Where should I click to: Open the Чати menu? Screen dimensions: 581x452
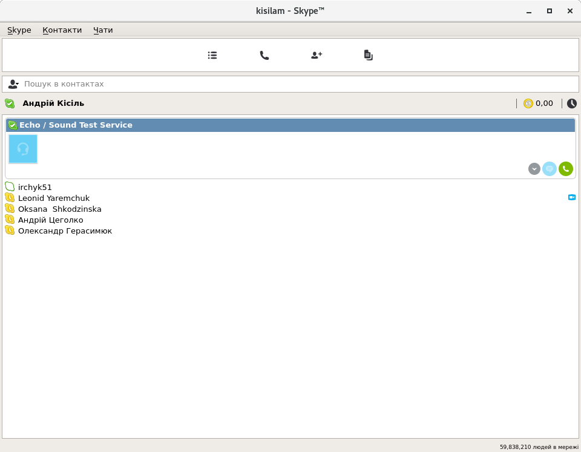[103, 30]
